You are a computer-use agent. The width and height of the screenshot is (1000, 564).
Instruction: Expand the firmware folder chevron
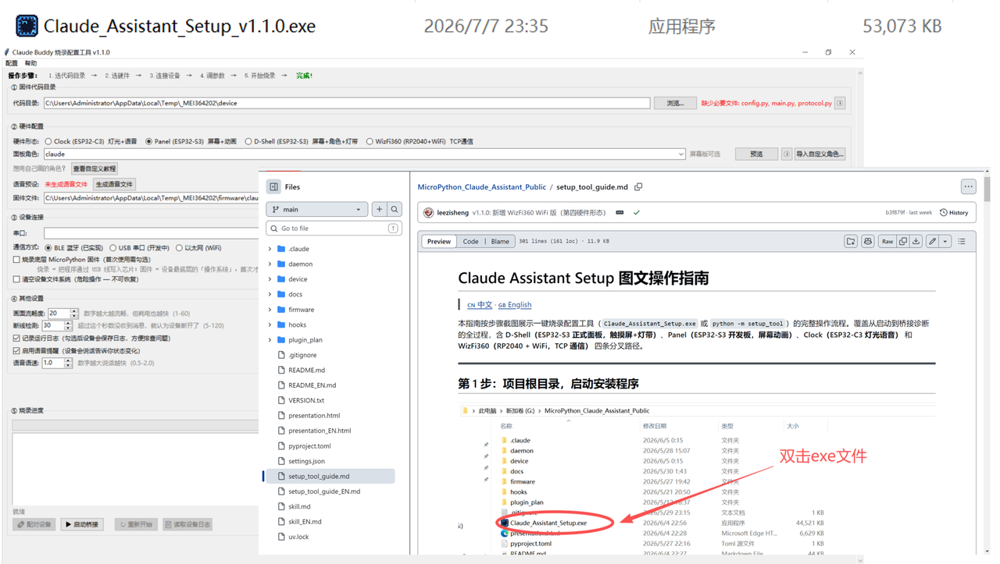point(270,310)
